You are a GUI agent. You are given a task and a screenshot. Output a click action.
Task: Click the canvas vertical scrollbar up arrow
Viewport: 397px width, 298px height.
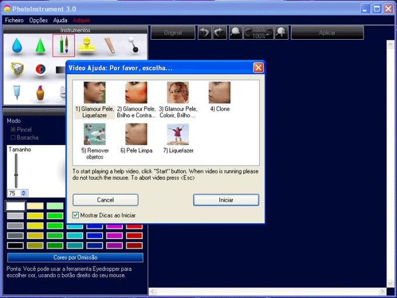[390, 45]
